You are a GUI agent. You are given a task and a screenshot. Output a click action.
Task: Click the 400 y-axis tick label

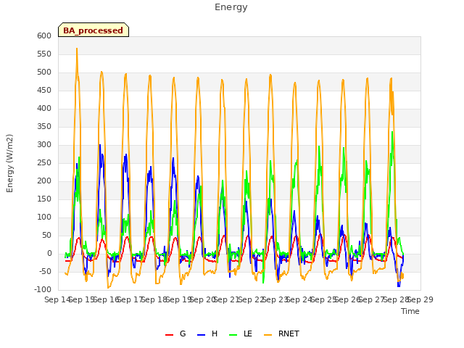44,108
